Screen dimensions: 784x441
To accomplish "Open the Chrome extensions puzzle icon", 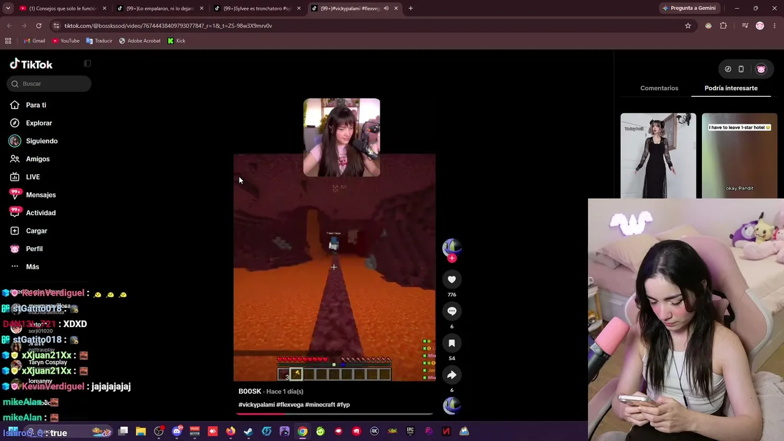I will (723, 26).
